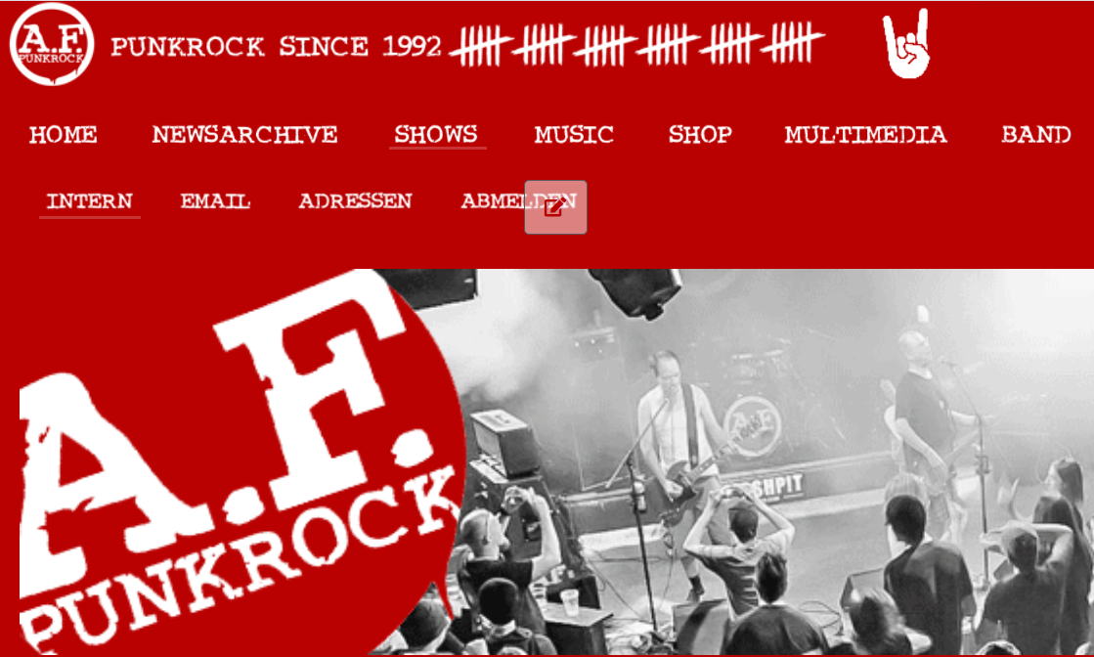Click the PUNKROCK SINCE 1992 headline
This screenshot has width=1094, height=657.
[277, 47]
